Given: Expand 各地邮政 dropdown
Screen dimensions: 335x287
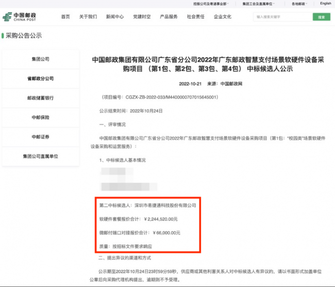Looking at the screenshot, I should [299, 4].
